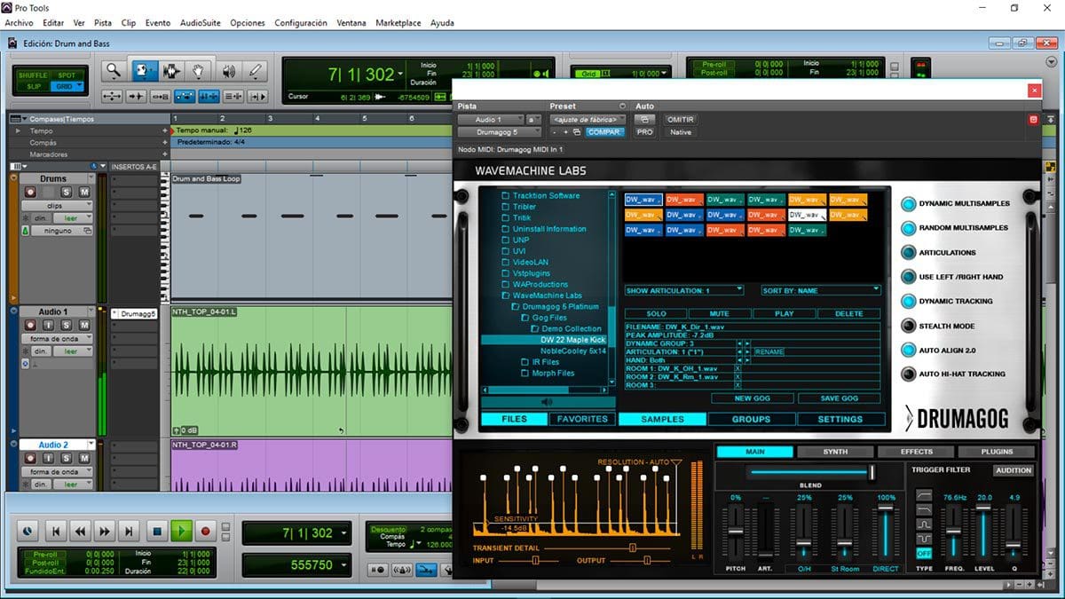Viewport: 1065px width, 599px height.
Task: Click the New Gog button
Action: (x=753, y=398)
